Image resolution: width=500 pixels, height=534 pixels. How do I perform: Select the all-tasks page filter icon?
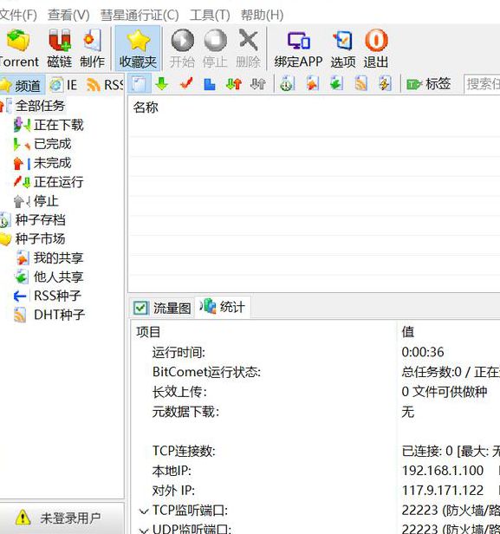[139, 84]
